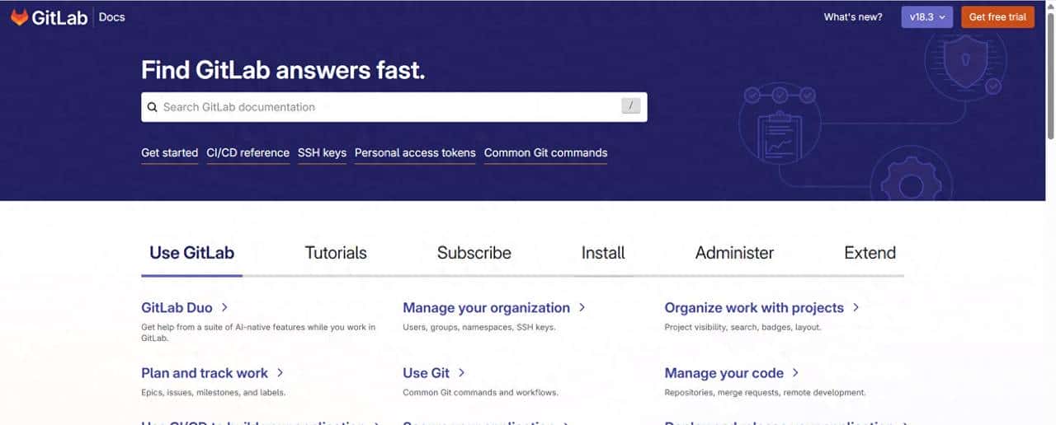Click the arrow next to Organize work with projects
The width and height of the screenshot is (1056, 425).
point(856,307)
